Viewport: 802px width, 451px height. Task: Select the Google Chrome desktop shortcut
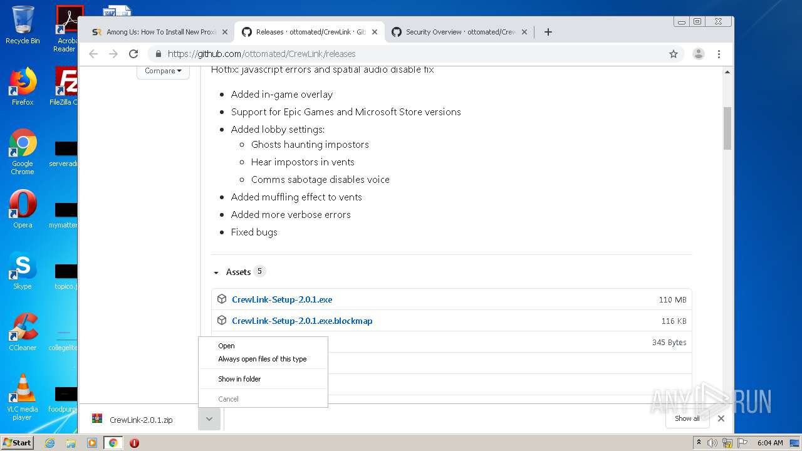(x=23, y=152)
